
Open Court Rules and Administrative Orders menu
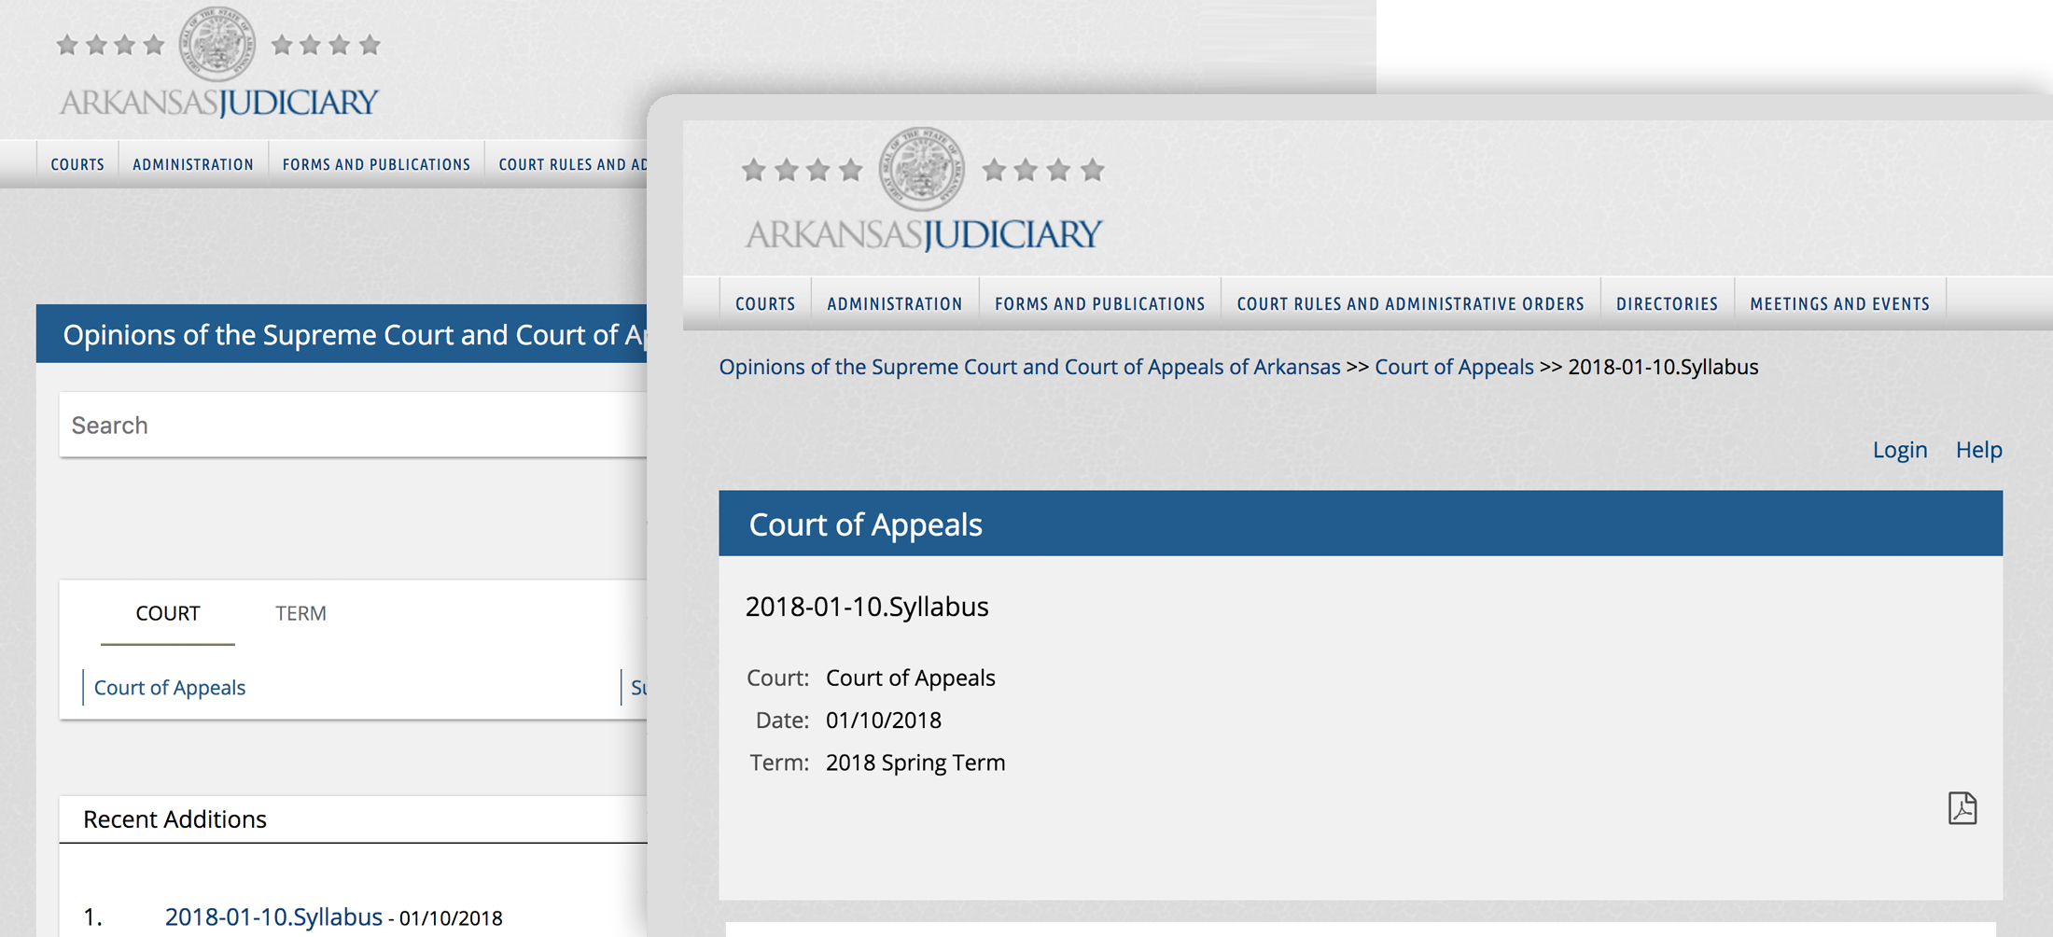[1410, 304]
